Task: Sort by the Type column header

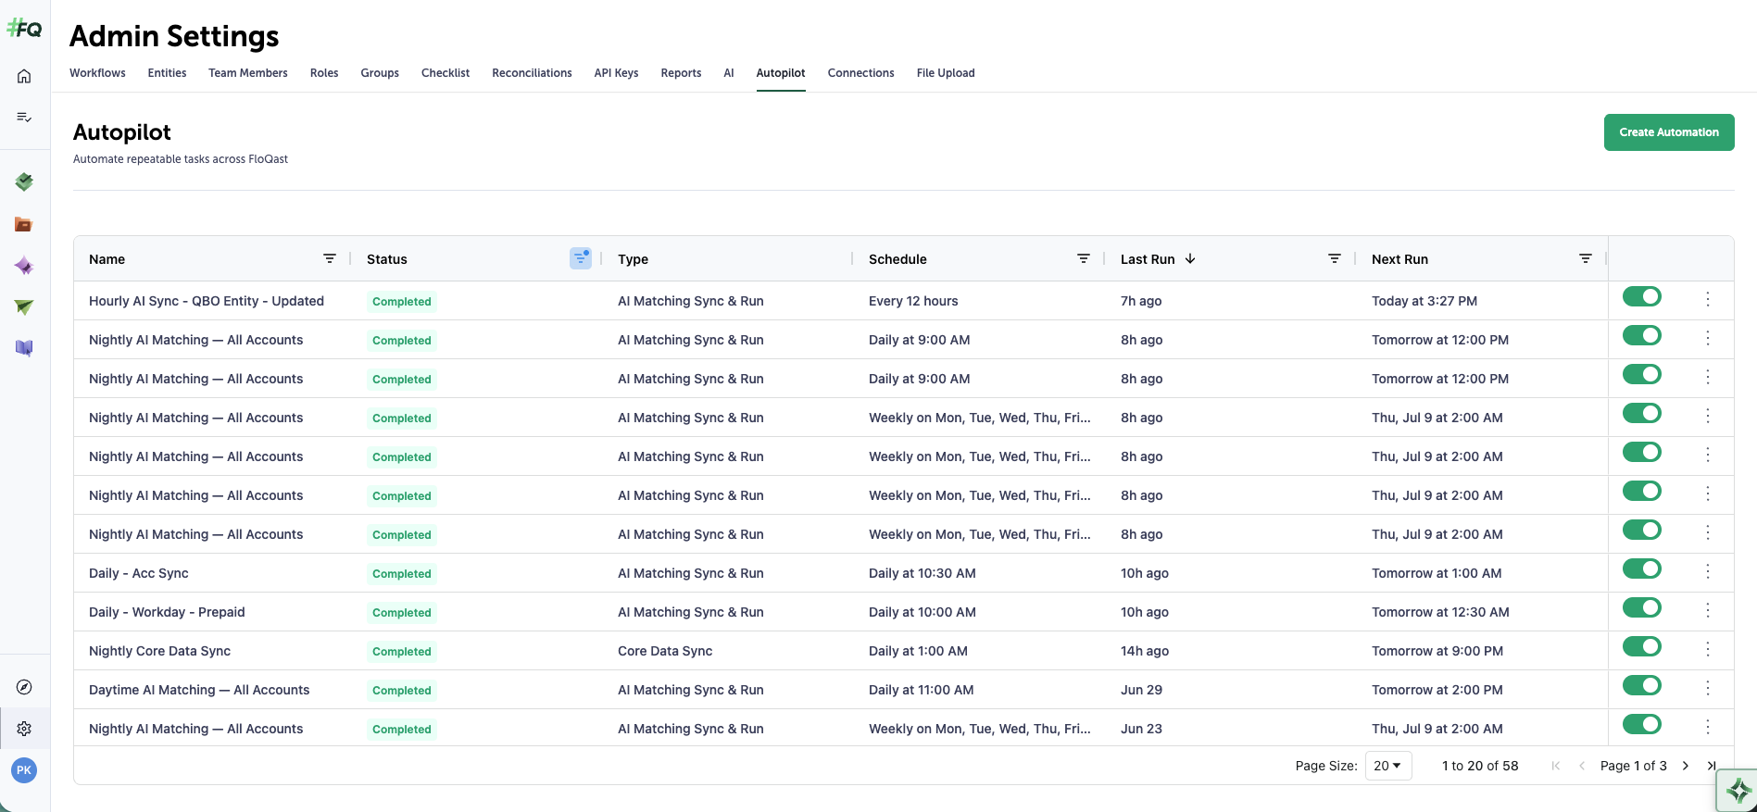Action: click(x=633, y=259)
